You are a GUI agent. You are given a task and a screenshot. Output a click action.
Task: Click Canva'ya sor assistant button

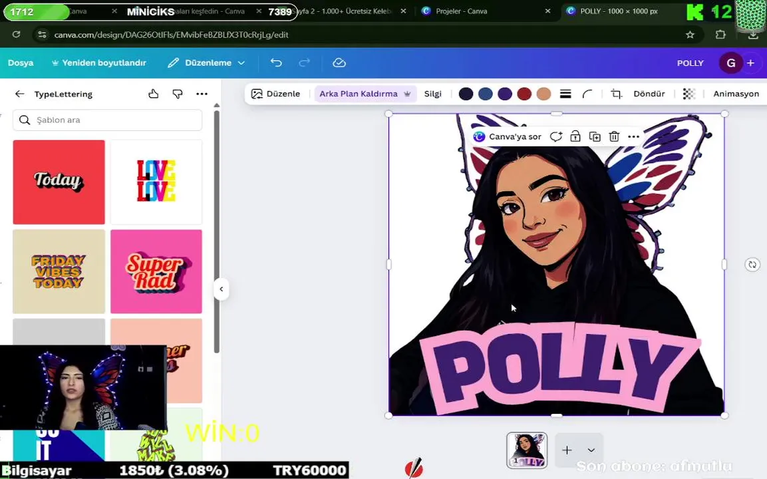(508, 136)
